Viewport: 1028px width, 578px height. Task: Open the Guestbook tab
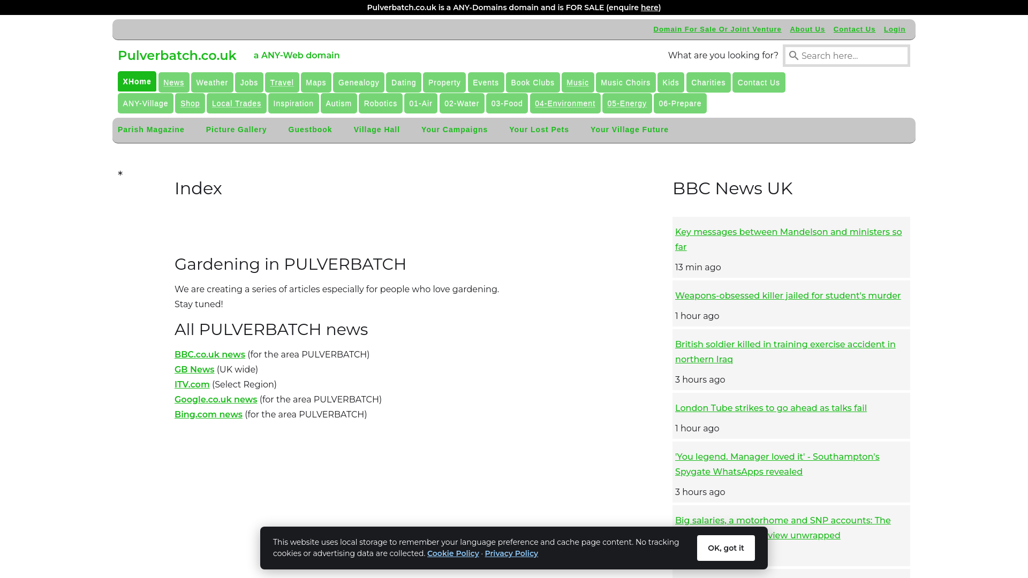(x=310, y=130)
